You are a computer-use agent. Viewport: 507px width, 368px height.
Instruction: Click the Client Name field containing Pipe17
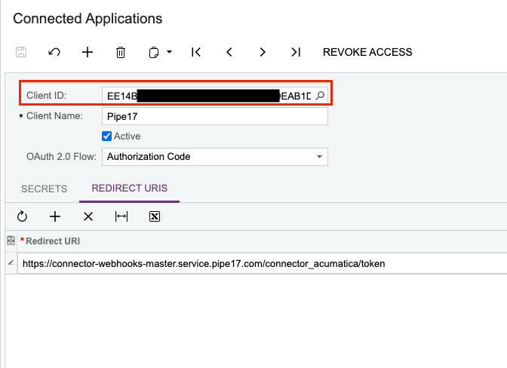[215, 116]
